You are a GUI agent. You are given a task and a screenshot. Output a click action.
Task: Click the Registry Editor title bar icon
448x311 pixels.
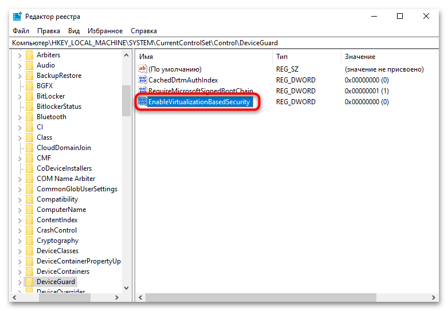17,17
